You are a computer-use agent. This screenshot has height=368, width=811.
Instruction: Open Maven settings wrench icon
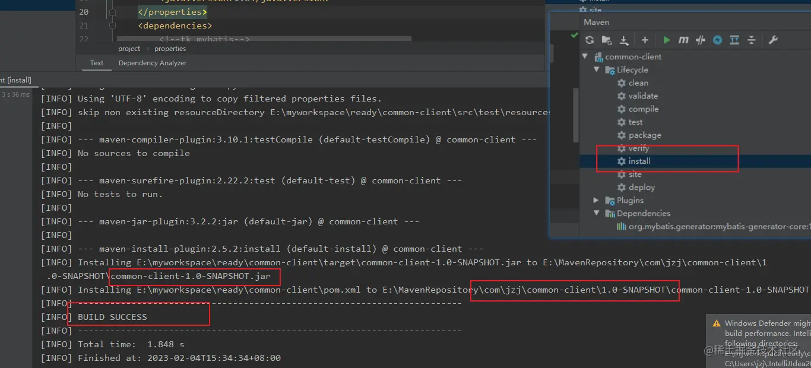coord(773,40)
